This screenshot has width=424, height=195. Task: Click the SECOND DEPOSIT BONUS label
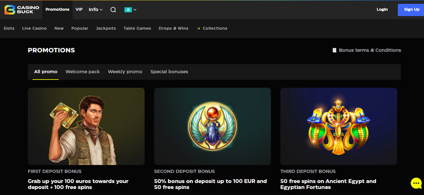pos(184,171)
